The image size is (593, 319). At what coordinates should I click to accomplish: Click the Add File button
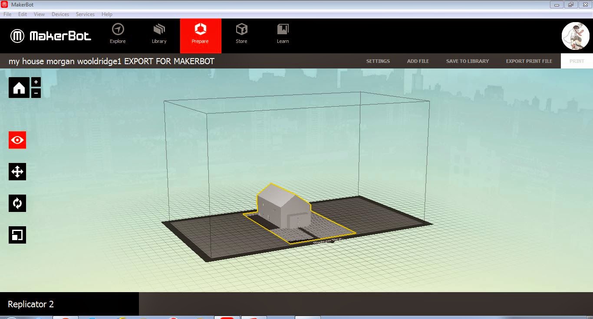418,61
